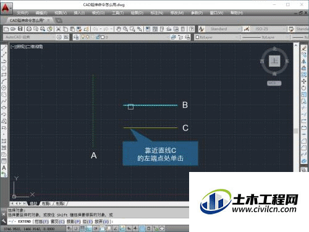Select the Rectangle draw tool
The image size is (309, 232).
click(x=4, y=75)
